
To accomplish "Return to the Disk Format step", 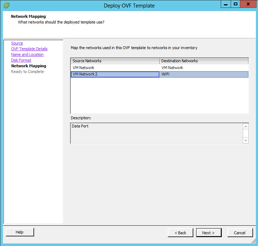I will click(x=21, y=60).
